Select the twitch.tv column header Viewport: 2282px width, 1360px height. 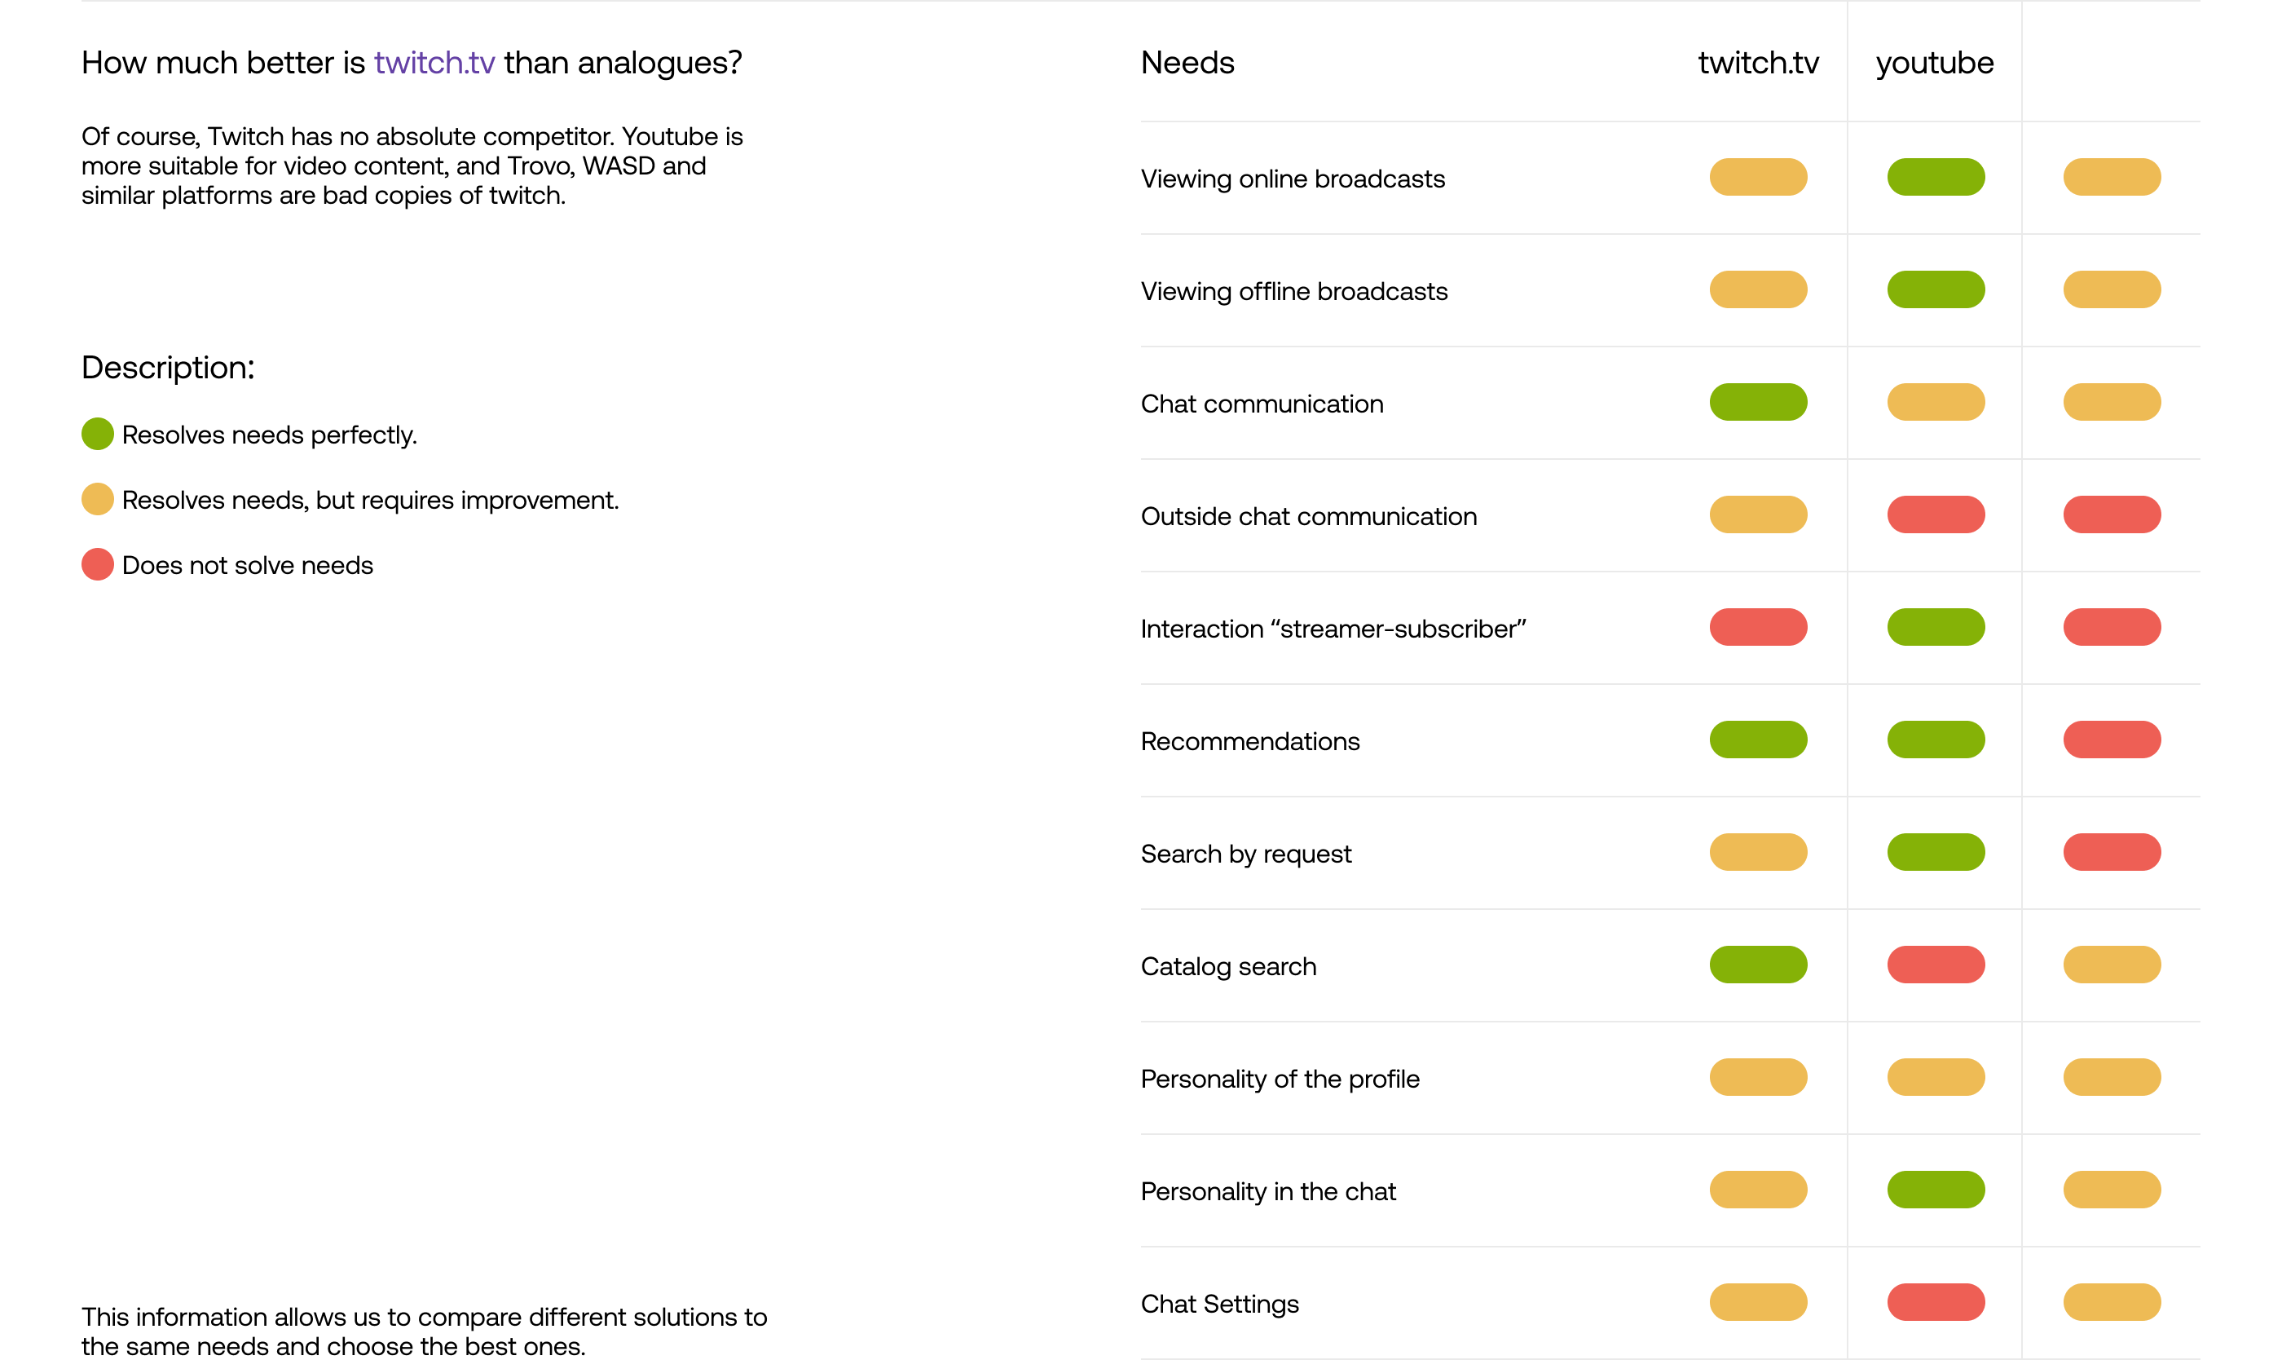click(1757, 62)
